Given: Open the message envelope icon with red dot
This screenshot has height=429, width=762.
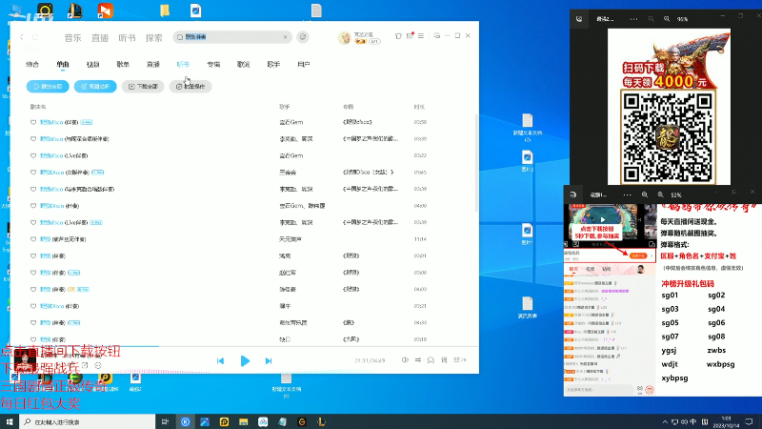Looking at the screenshot, I should coord(410,35).
